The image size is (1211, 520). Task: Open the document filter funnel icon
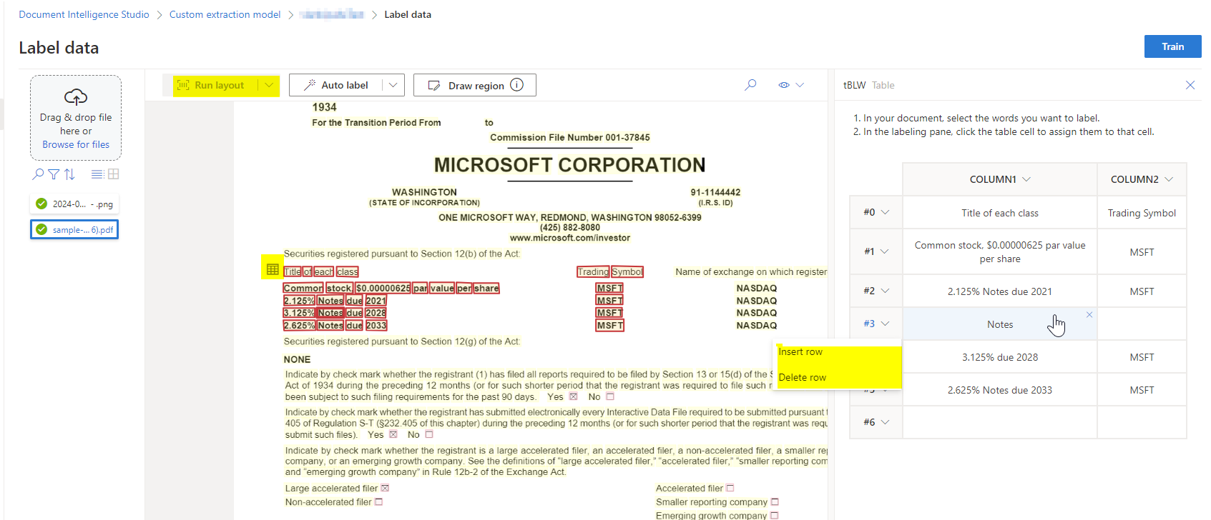(54, 174)
